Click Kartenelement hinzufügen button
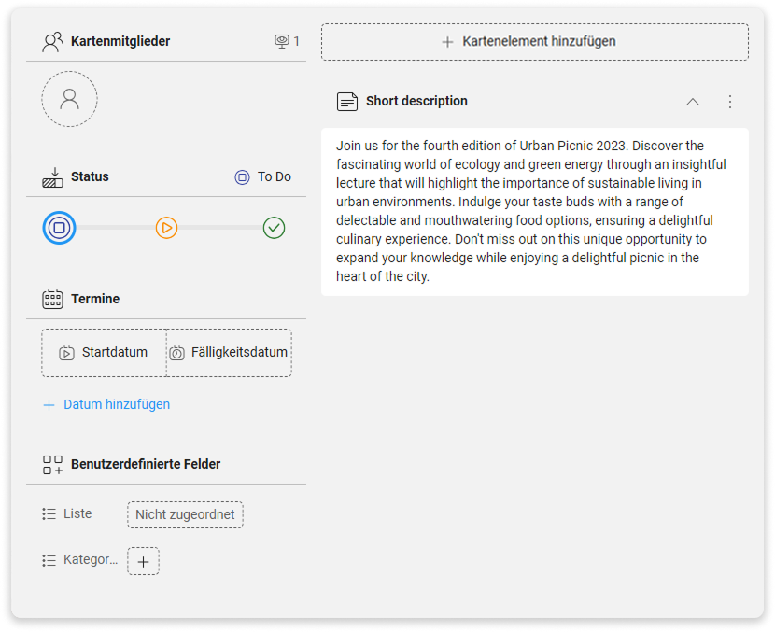This screenshot has height=632, width=775. pos(535,42)
